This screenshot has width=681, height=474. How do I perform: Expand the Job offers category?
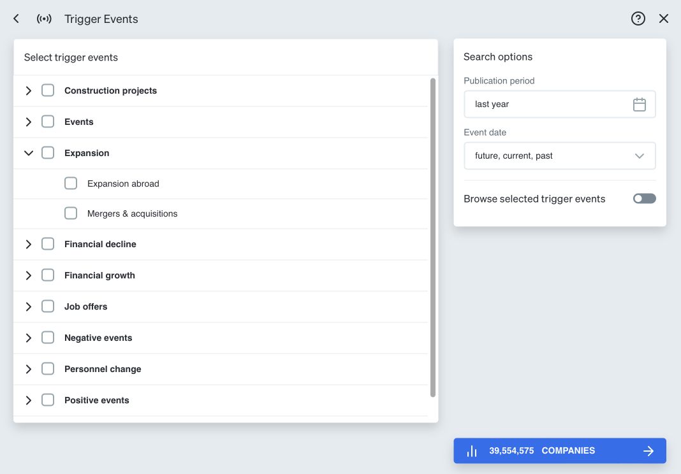pyautogui.click(x=29, y=306)
